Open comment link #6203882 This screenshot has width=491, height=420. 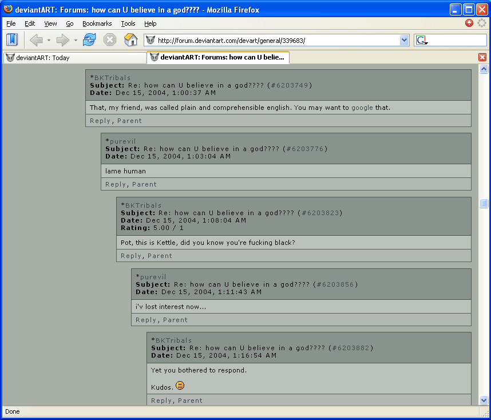[x=350, y=348]
